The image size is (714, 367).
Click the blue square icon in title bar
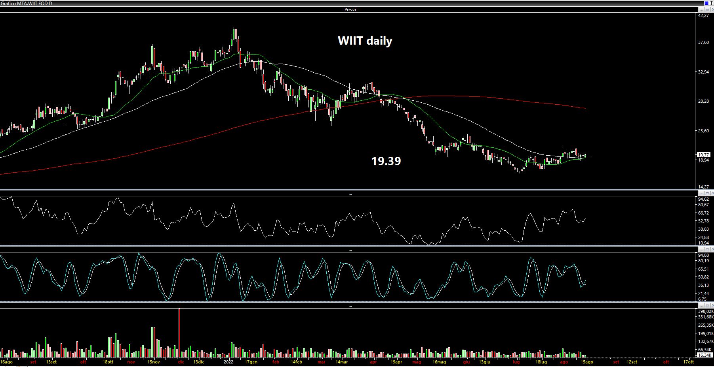point(706,3)
